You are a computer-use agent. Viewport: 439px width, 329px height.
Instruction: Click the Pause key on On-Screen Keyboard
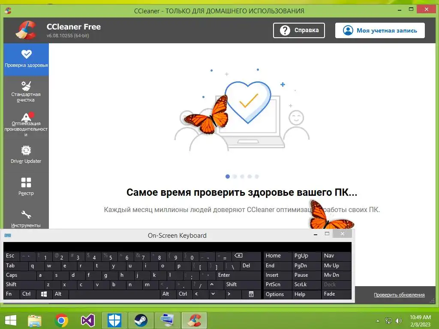coord(306,275)
